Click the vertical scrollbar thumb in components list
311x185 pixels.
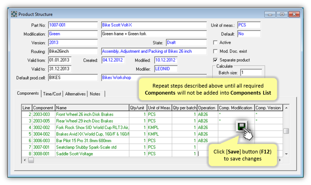pyautogui.click(x=286, y=131)
